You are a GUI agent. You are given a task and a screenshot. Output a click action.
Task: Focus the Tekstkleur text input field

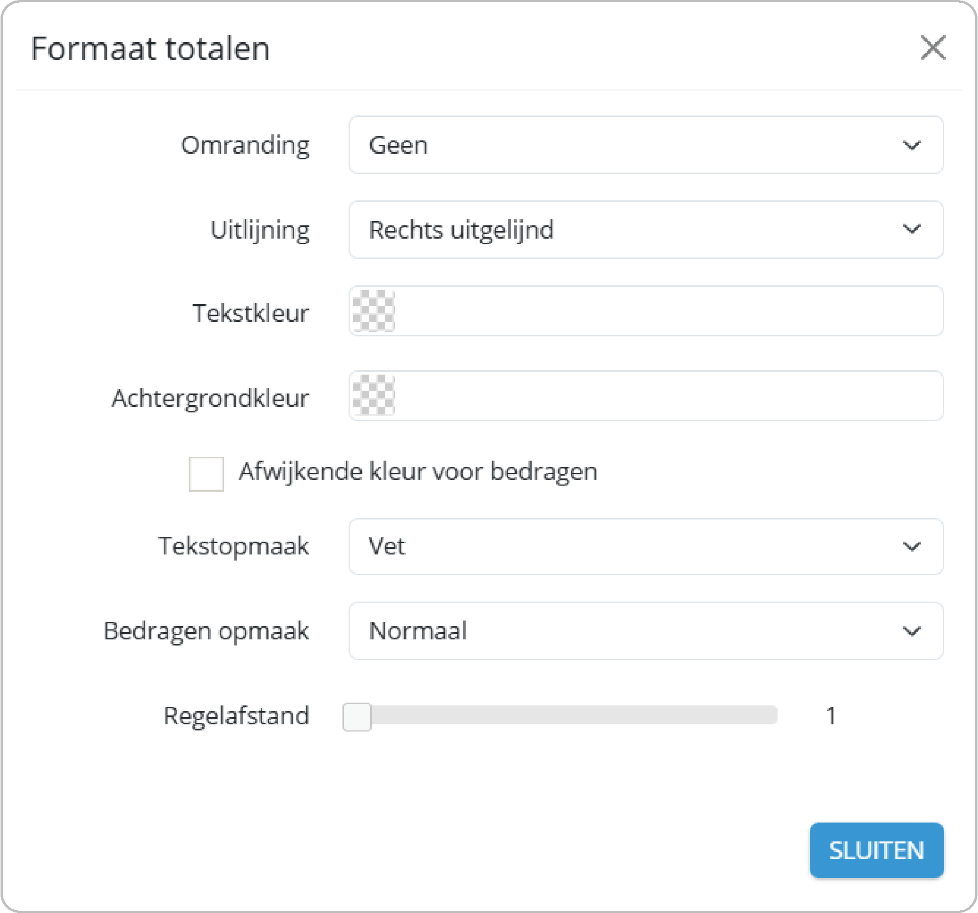666,311
